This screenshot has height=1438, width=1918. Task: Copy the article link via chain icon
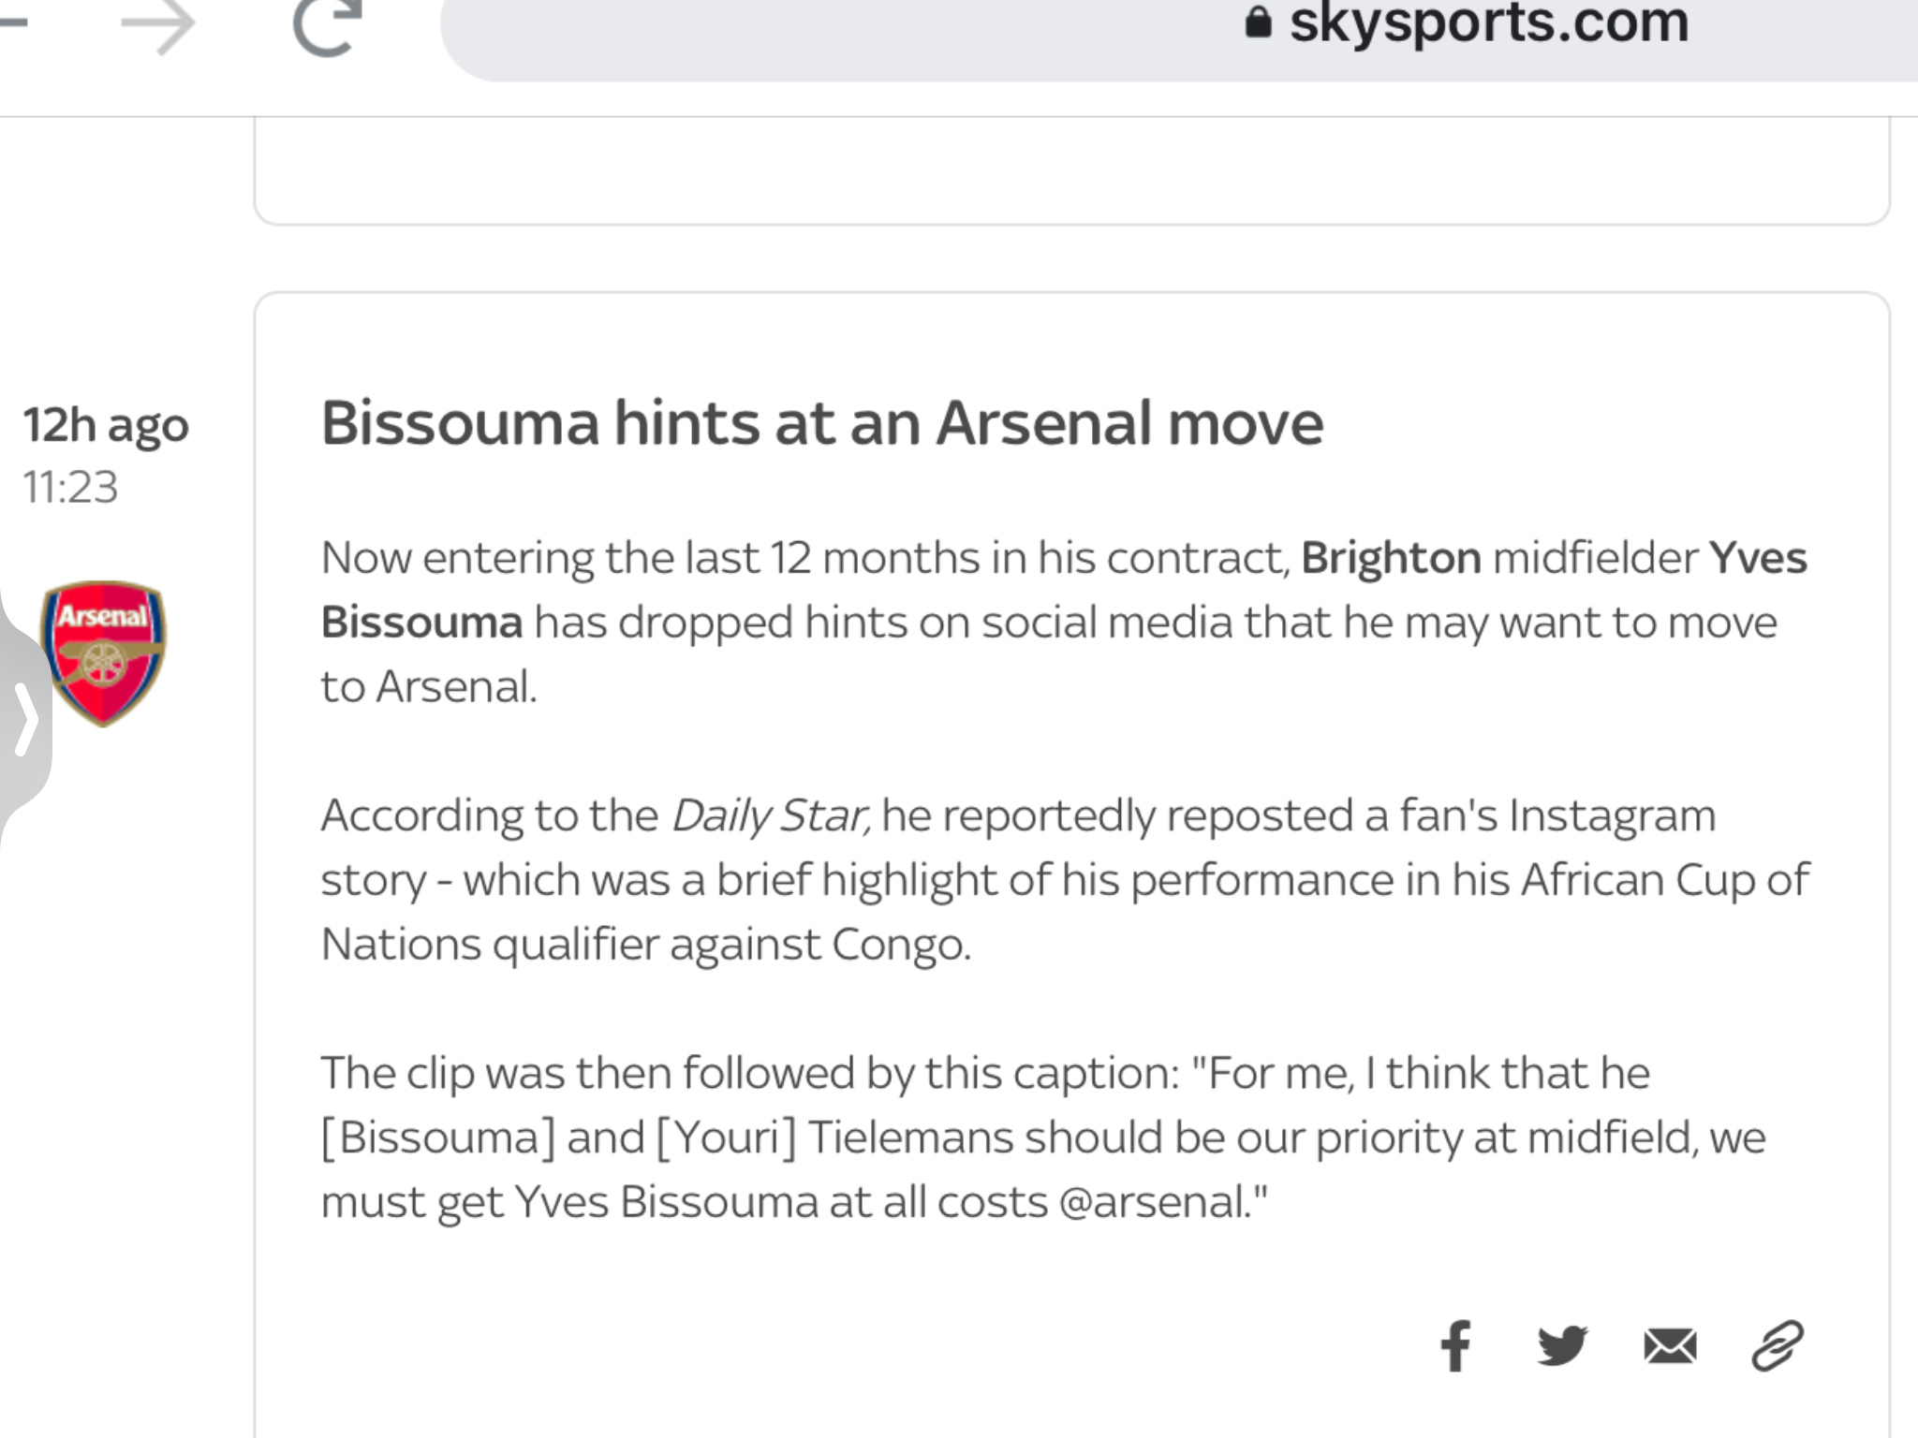point(1778,1346)
